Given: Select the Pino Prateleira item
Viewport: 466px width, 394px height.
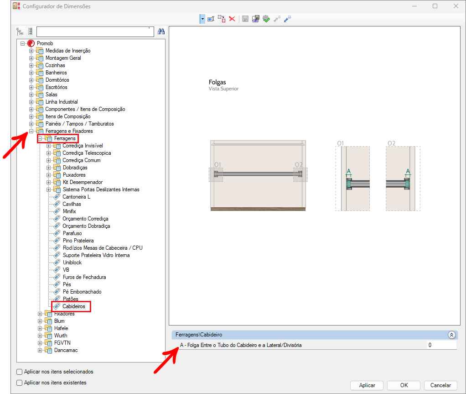Looking at the screenshot, I should 78,241.
